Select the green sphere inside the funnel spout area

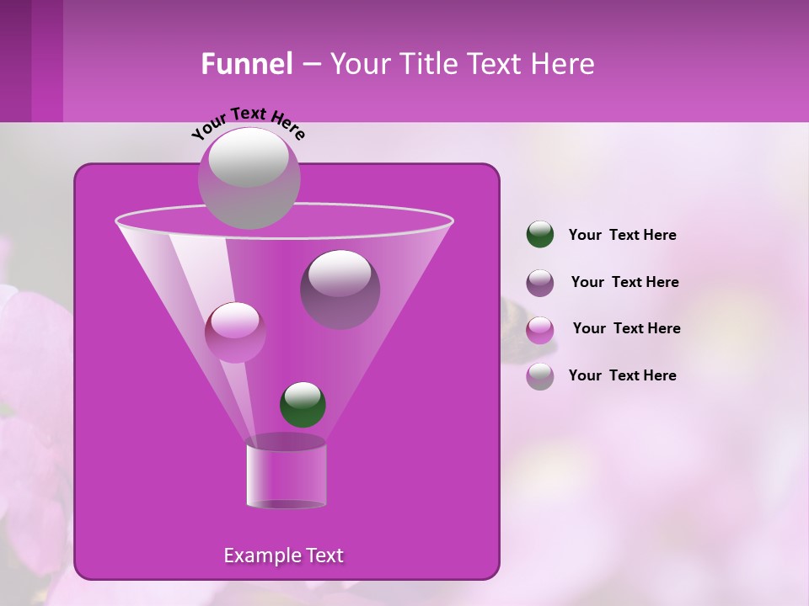[302, 404]
